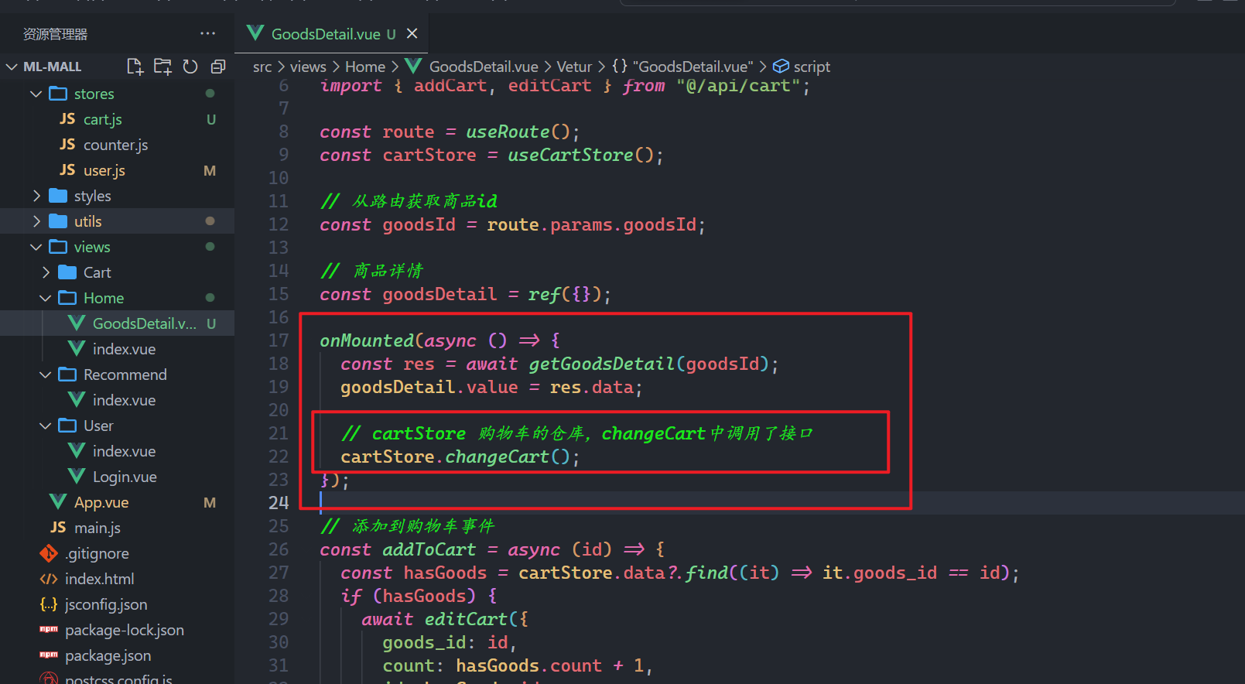Select GoodsDetail.vue in the file tree
The image size is (1245, 684).
point(145,323)
